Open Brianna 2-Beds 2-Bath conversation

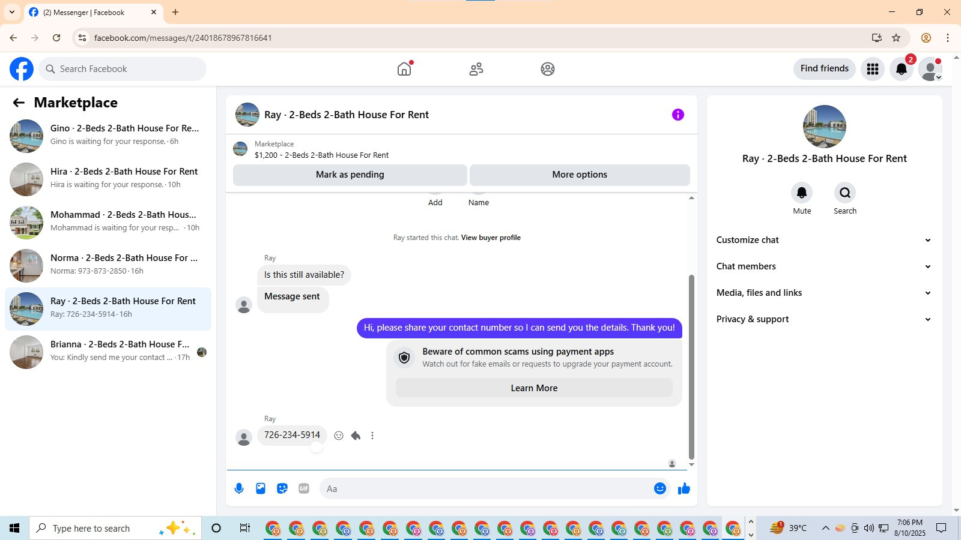click(108, 352)
